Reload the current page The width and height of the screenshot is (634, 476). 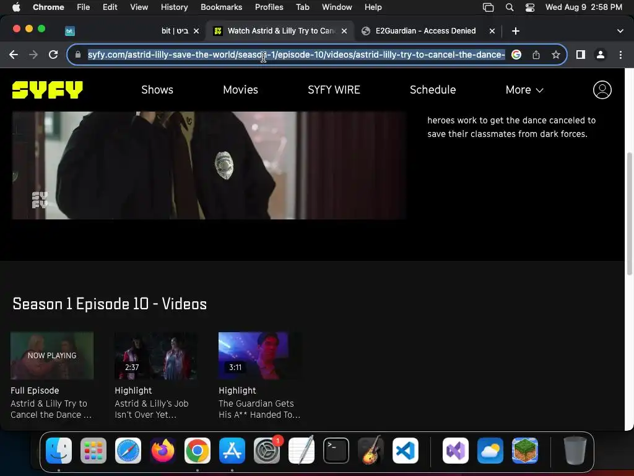53,55
